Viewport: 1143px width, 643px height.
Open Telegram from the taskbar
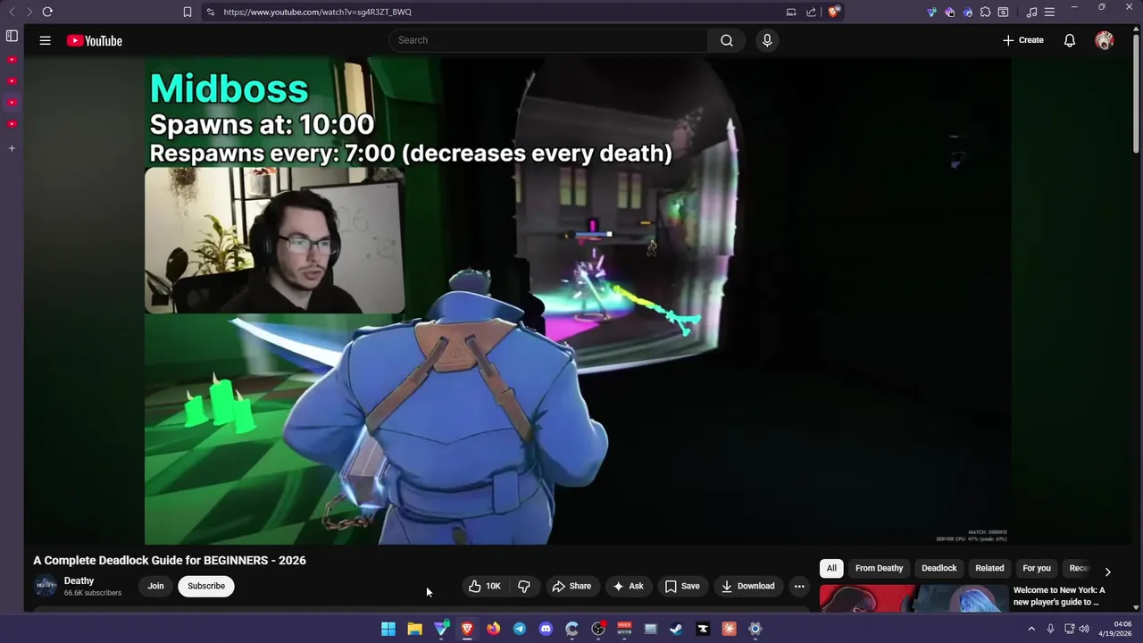point(520,629)
